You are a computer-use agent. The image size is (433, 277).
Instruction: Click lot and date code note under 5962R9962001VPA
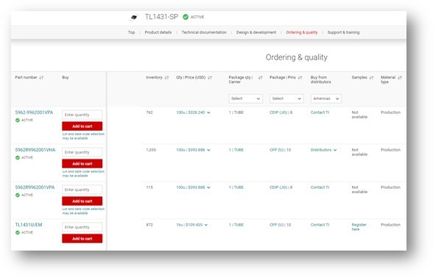tap(83, 211)
